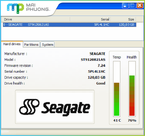Click the Health label above the gauge
145x136 pixels.
point(132,57)
